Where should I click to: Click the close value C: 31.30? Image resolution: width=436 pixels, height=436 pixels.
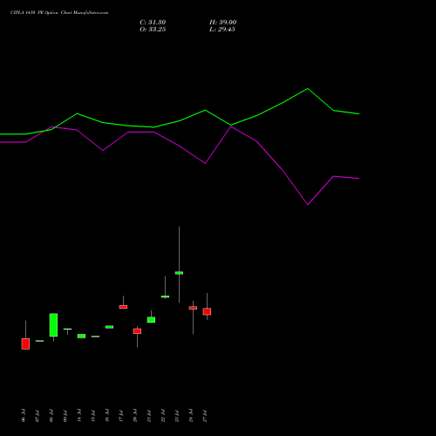point(153,23)
